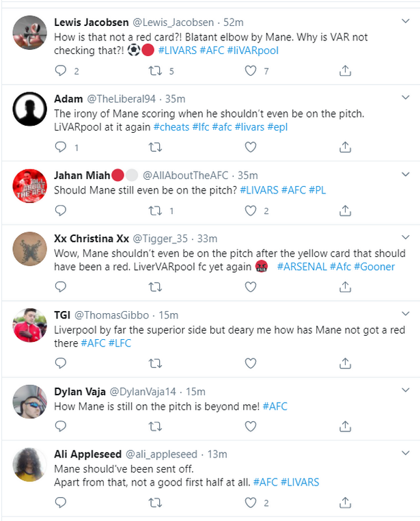Viewport: 420px width, 521px height.
Task: Like Xx Christina Xx's tweet
Action: [x=251, y=287]
